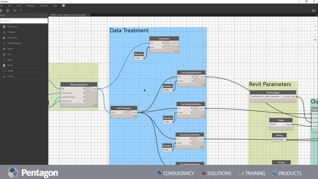The height and width of the screenshot is (179, 318).
Task: Click the zoom in canvas icon
Action: point(315,31)
